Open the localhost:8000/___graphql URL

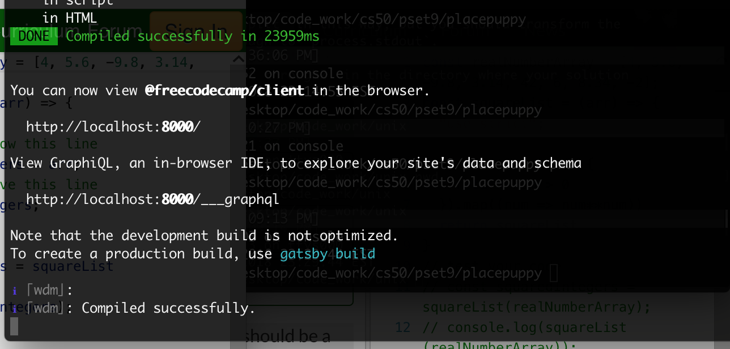pyautogui.click(x=152, y=199)
